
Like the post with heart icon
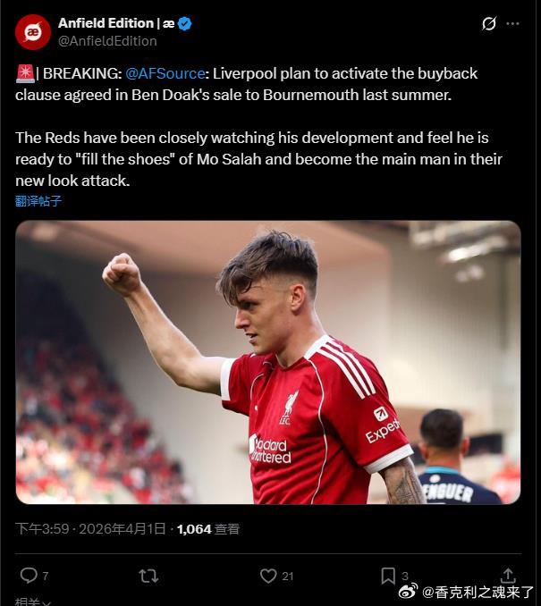pos(268,576)
